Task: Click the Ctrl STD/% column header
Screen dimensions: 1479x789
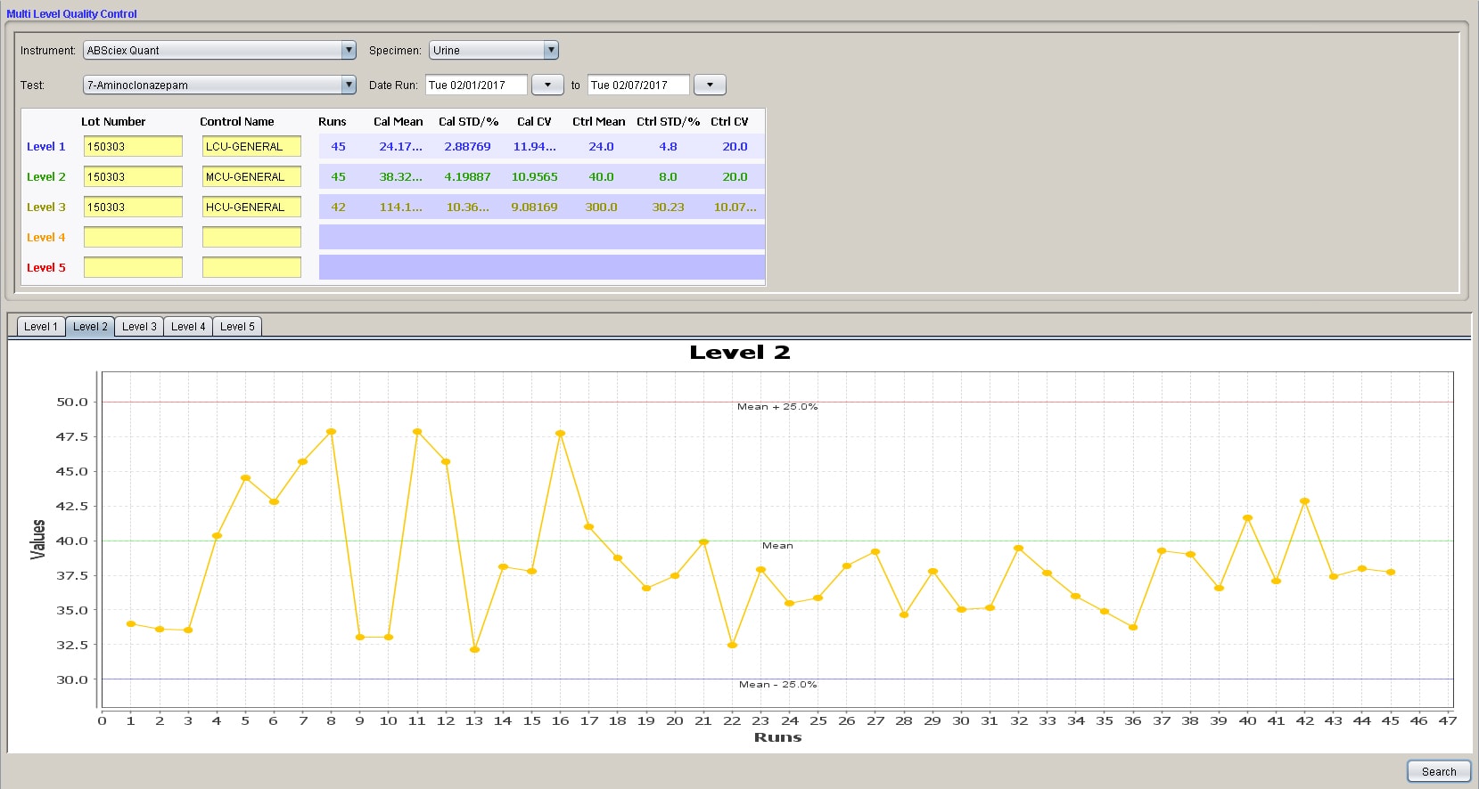Action: (x=669, y=122)
